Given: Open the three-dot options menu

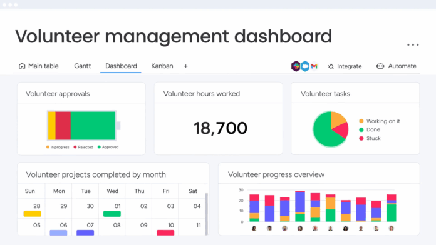Looking at the screenshot, I should [x=413, y=44].
